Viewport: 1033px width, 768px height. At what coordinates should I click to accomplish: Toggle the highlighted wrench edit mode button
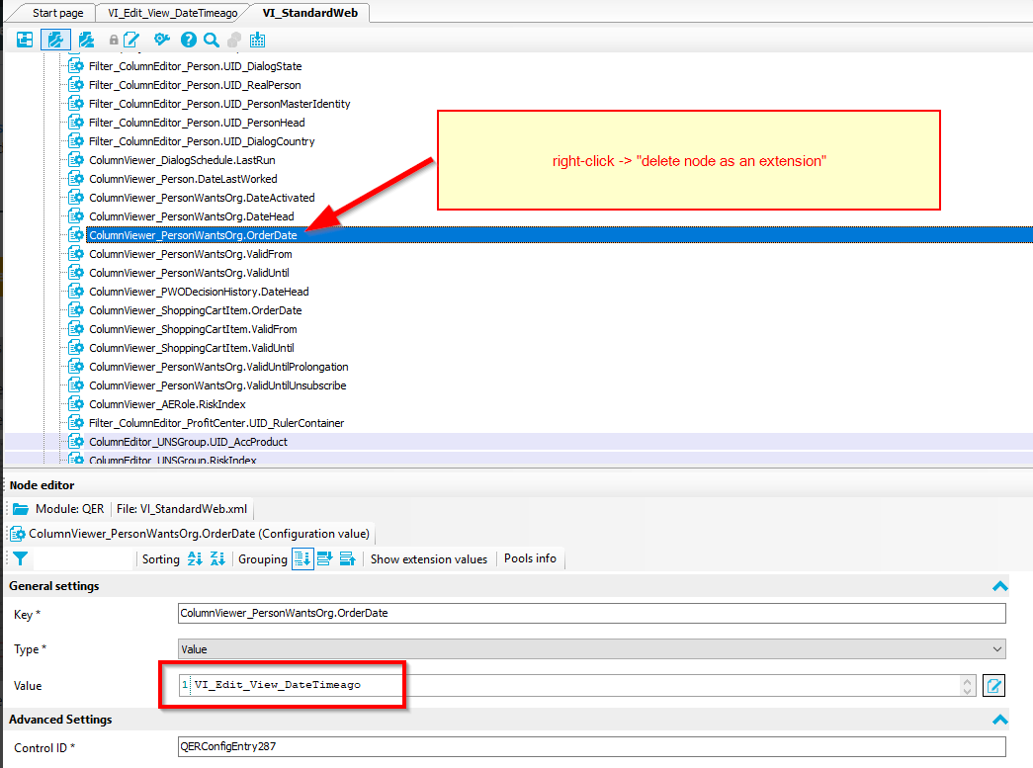[55, 40]
